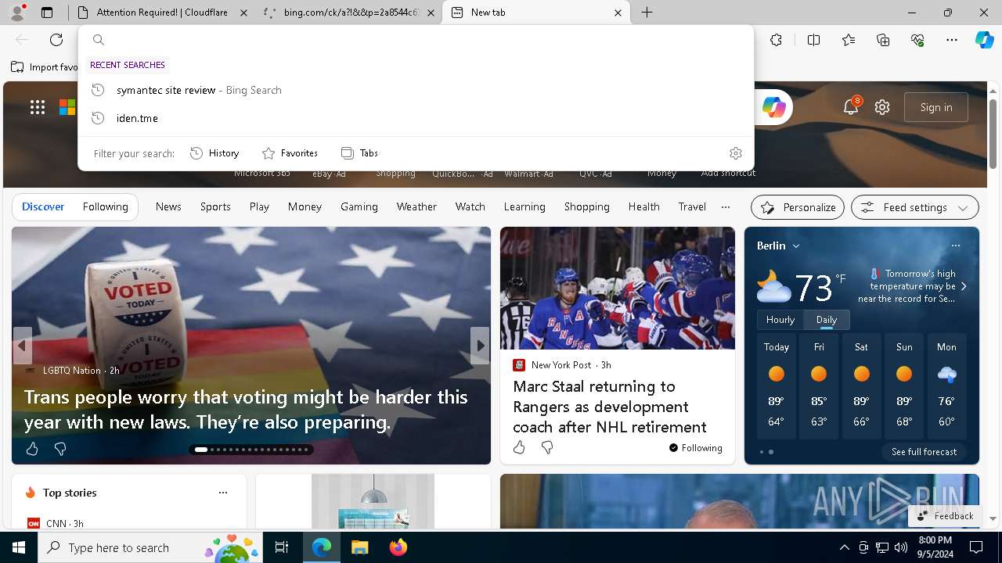1002x563 pixels.
Task: Open the Extensions puzzle icon
Action: tap(776, 40)
